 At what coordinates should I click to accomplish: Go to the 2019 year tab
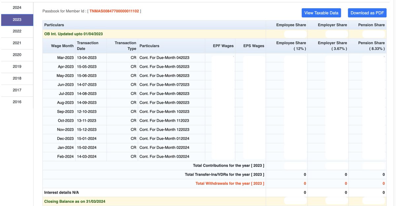tap(17, 66)
